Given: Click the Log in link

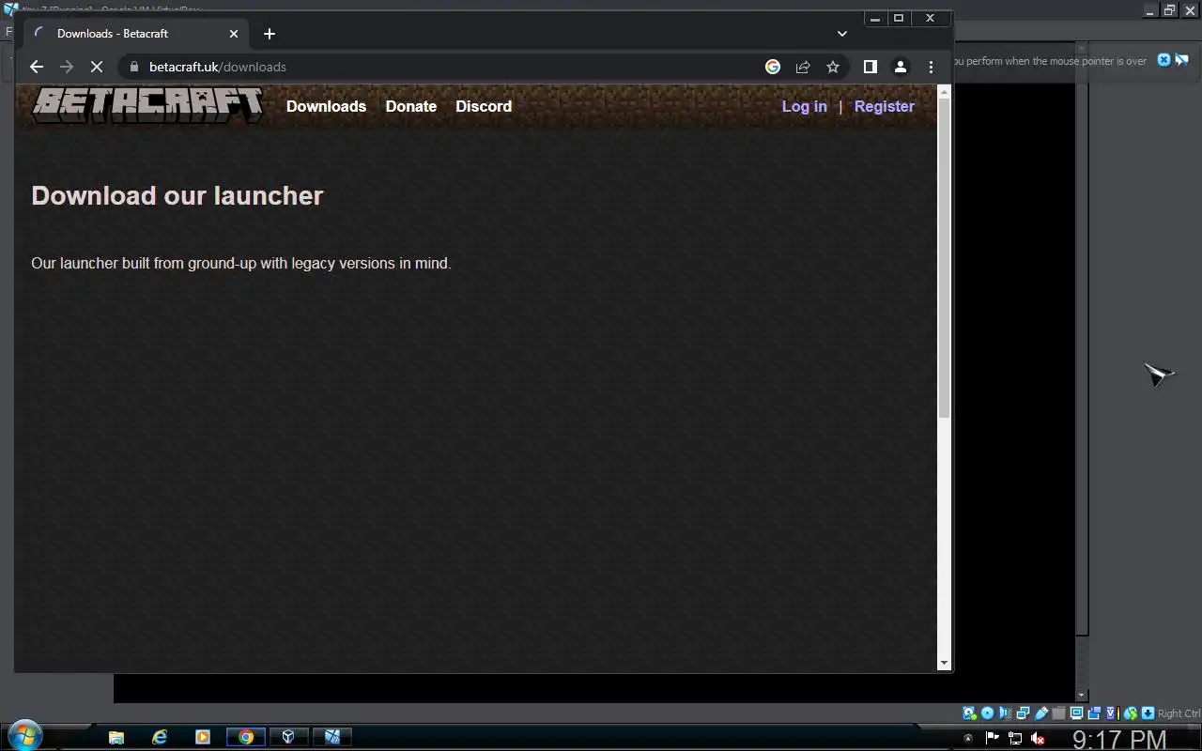Looking at the screenshot, I should (x=805, y=106).
